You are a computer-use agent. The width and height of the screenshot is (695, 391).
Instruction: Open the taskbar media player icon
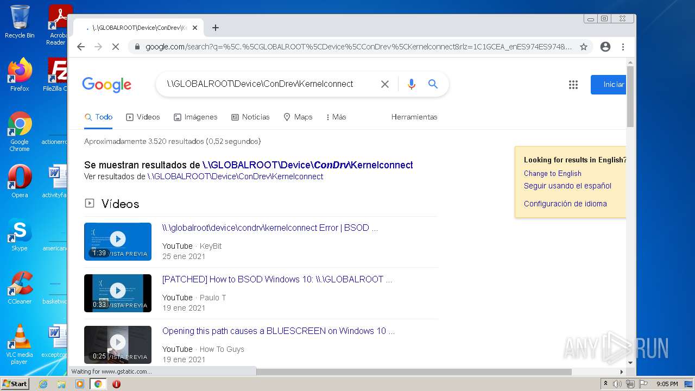(x=80, y=384)
